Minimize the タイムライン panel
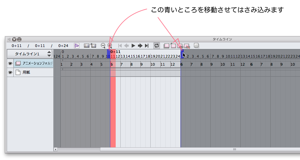The width and height of the screenshot is (300, 160). 19,39
